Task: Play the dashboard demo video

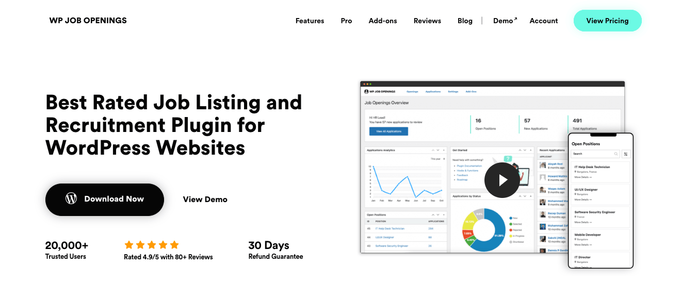Action: tap(502, 180)
